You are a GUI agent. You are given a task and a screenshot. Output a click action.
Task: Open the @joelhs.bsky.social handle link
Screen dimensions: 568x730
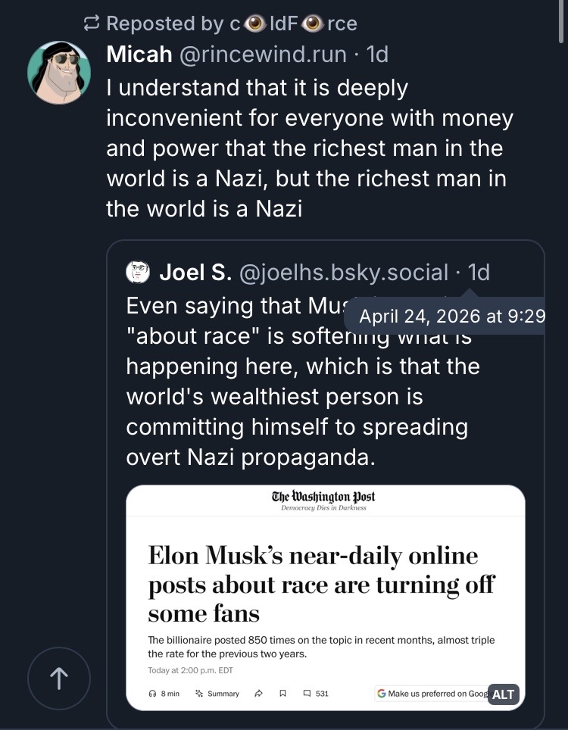click(343, 272)
